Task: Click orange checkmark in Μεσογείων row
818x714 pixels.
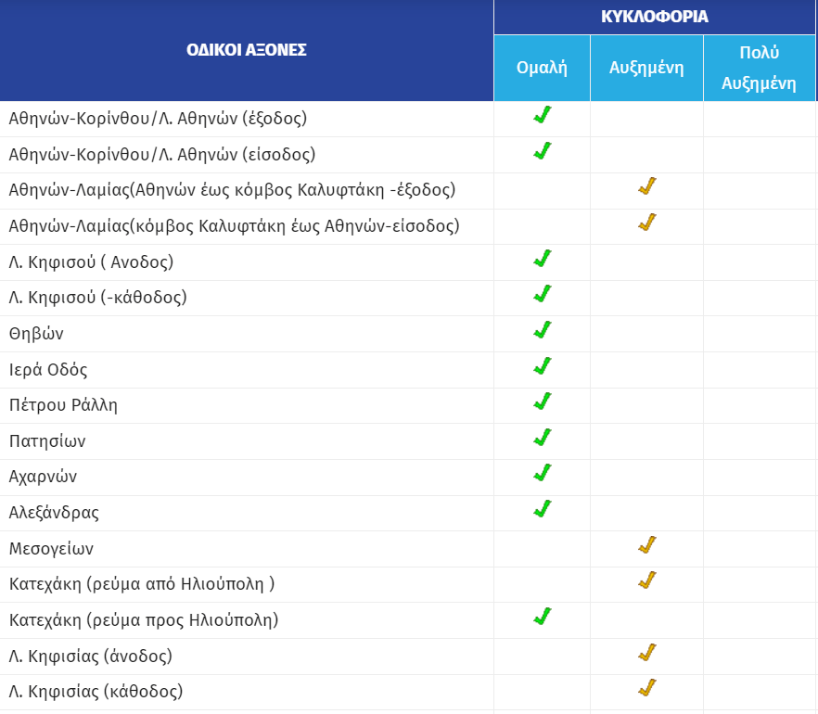Action: (x=647, y=545)
